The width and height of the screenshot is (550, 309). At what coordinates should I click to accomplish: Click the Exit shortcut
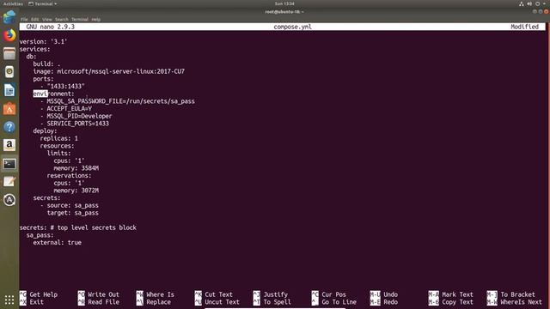[x=32, y=302]
